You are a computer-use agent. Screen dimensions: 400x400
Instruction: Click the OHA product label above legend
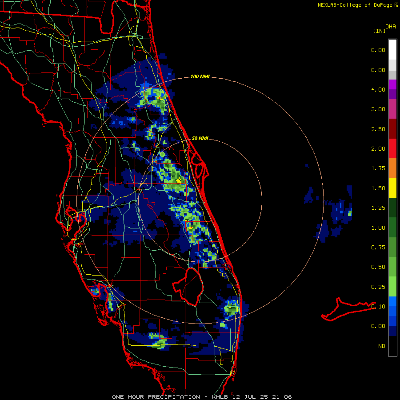[x=391, y=26]
